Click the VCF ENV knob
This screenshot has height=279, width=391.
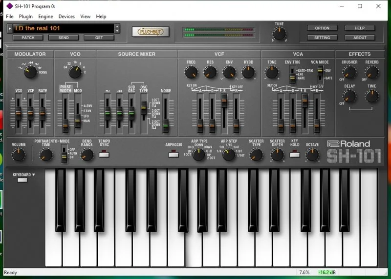229,72
